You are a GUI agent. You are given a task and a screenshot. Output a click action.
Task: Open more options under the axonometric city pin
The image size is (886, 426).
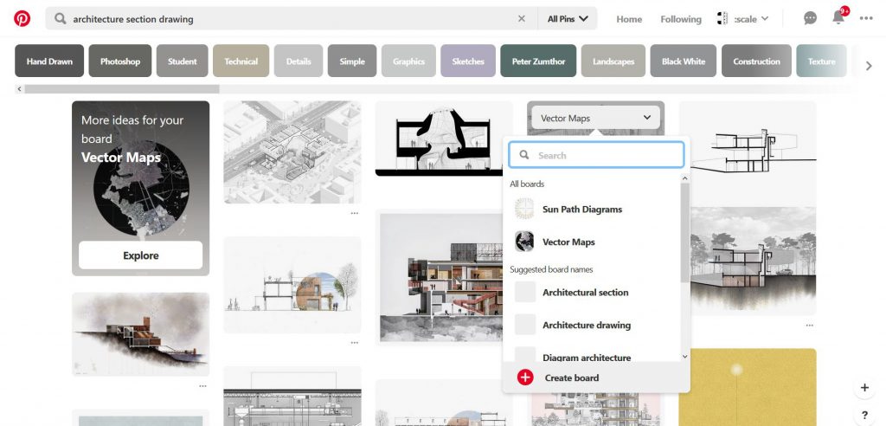click(354, 213)
